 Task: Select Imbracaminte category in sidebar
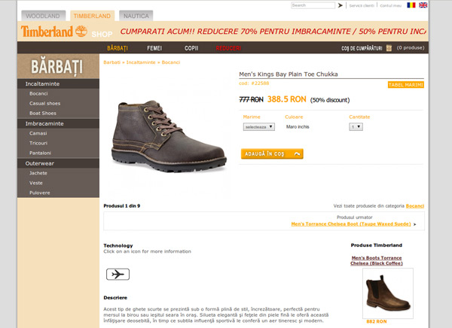pyautogui.click(x=58, y=123)
